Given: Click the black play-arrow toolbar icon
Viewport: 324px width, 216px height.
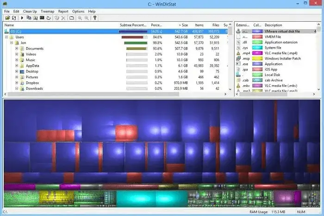Looking at the screenshot, I should coord(22,18).
